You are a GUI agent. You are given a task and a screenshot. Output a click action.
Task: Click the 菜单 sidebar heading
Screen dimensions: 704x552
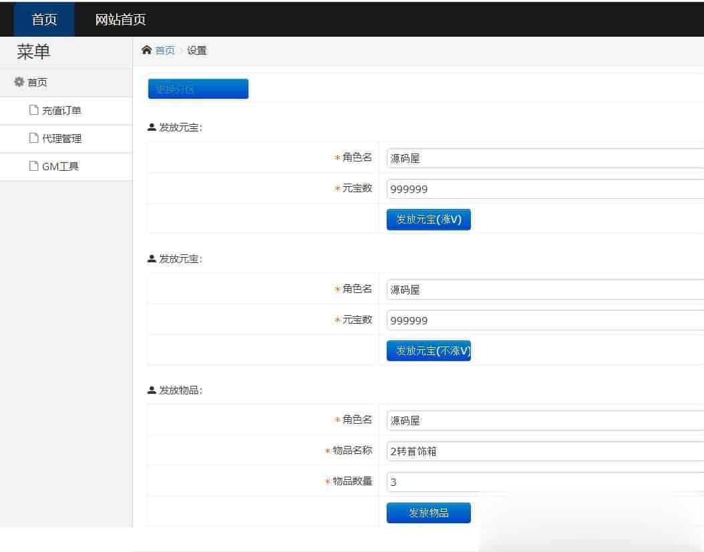click(33, 52)
